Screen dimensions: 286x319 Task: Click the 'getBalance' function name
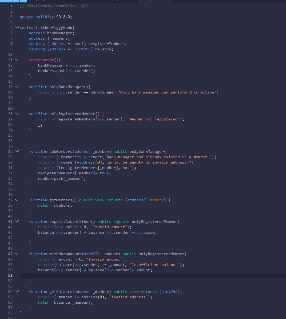(61, 292)
